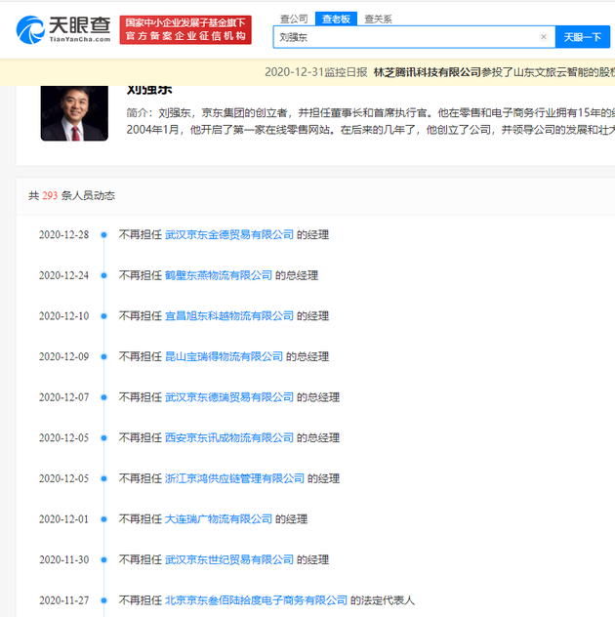The height and width of the screenshot is (617, 615).
Task: Click the 共 293 条人员动态 heading
Action: tap(71, 195)
